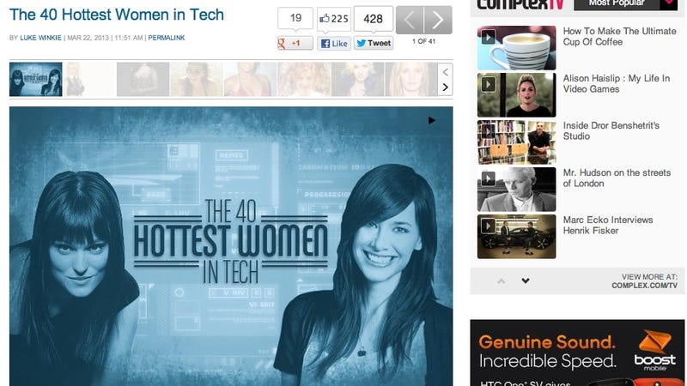
Task: Go to previous slide with large left arrow
Action: (x=410, y=20)
